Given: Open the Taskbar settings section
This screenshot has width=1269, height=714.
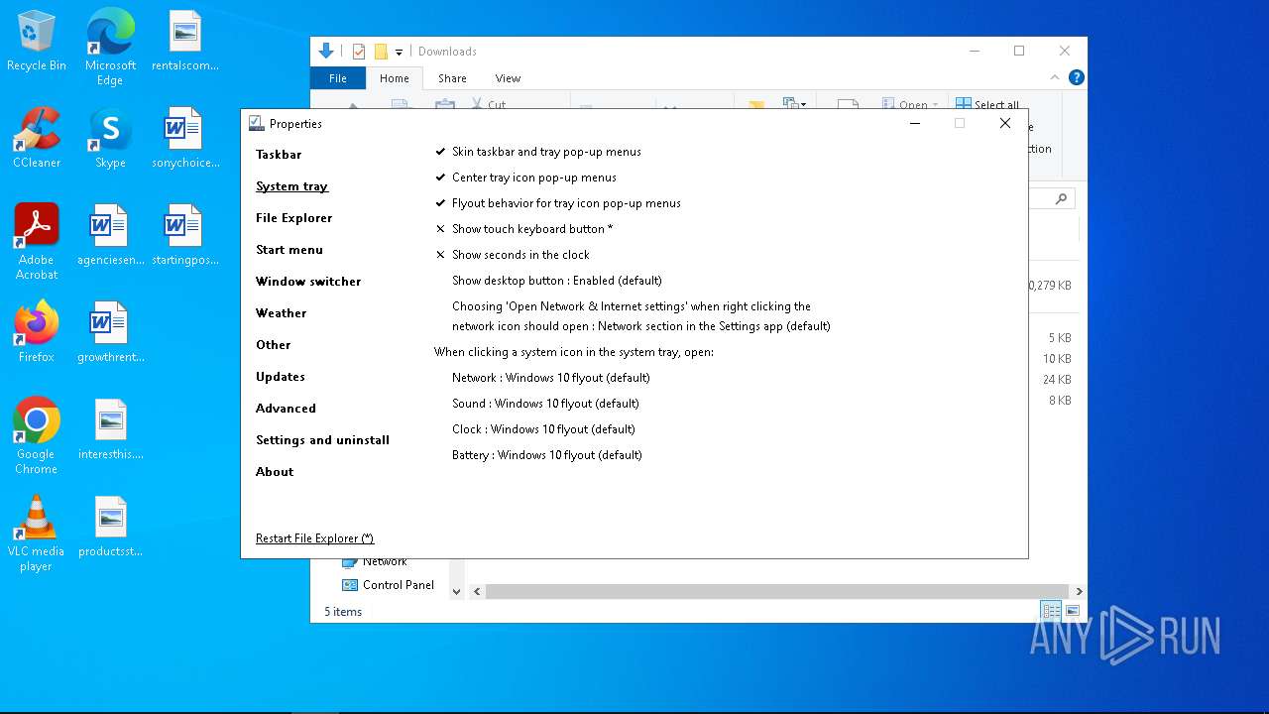Looking at the screenshot, I should tap(279, 155).
